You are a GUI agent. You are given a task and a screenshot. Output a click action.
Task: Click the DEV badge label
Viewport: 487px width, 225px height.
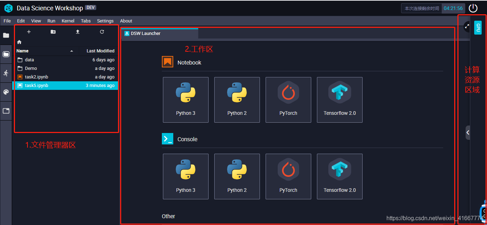[91, 7]
